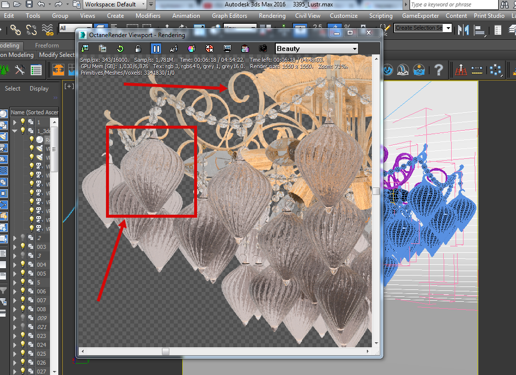Screen dimensions: 516x375
Task: Click the Open File folder icon
Action: [x=17, y=4]
